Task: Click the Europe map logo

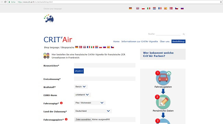Action: point(49,18)
